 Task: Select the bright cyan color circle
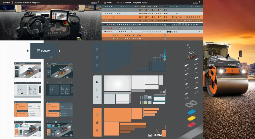pos(164,56)
